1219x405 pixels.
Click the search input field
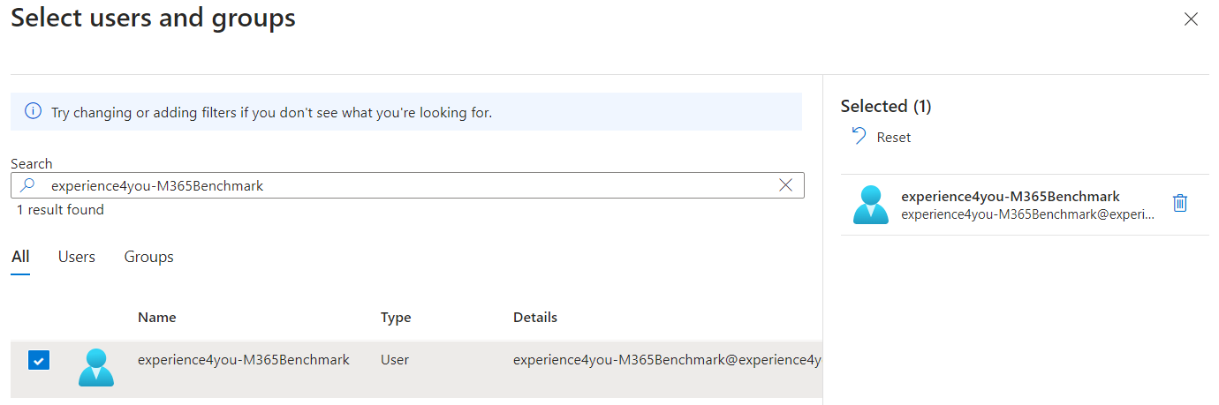[407, 185]
